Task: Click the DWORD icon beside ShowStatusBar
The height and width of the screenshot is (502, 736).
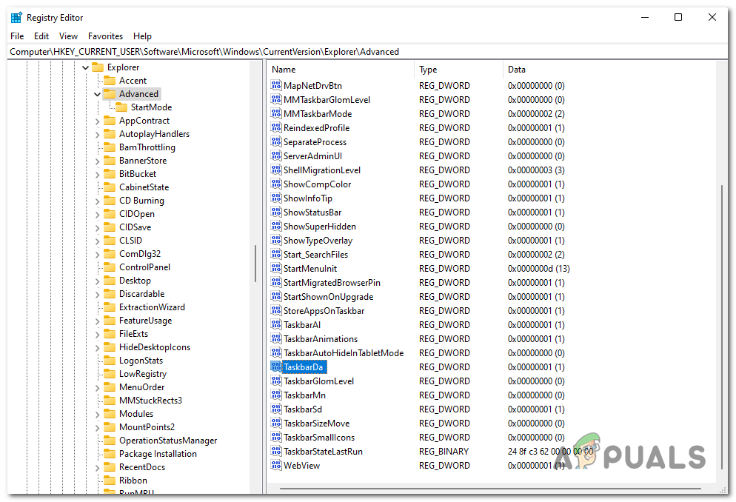Action: [x=276, y=212]
